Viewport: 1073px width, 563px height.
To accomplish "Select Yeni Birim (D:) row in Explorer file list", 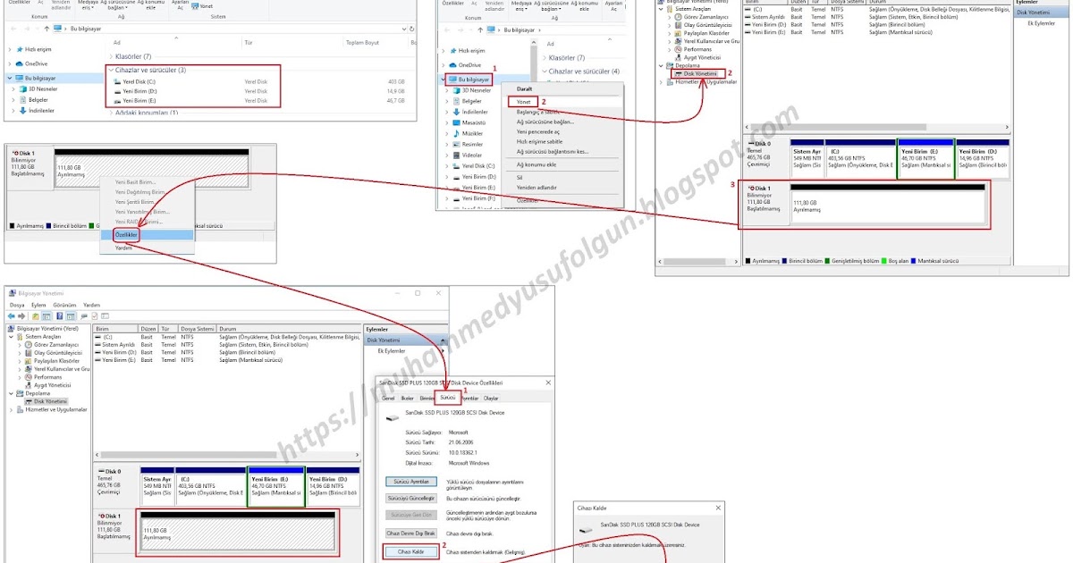I will (x=259, y=91).
